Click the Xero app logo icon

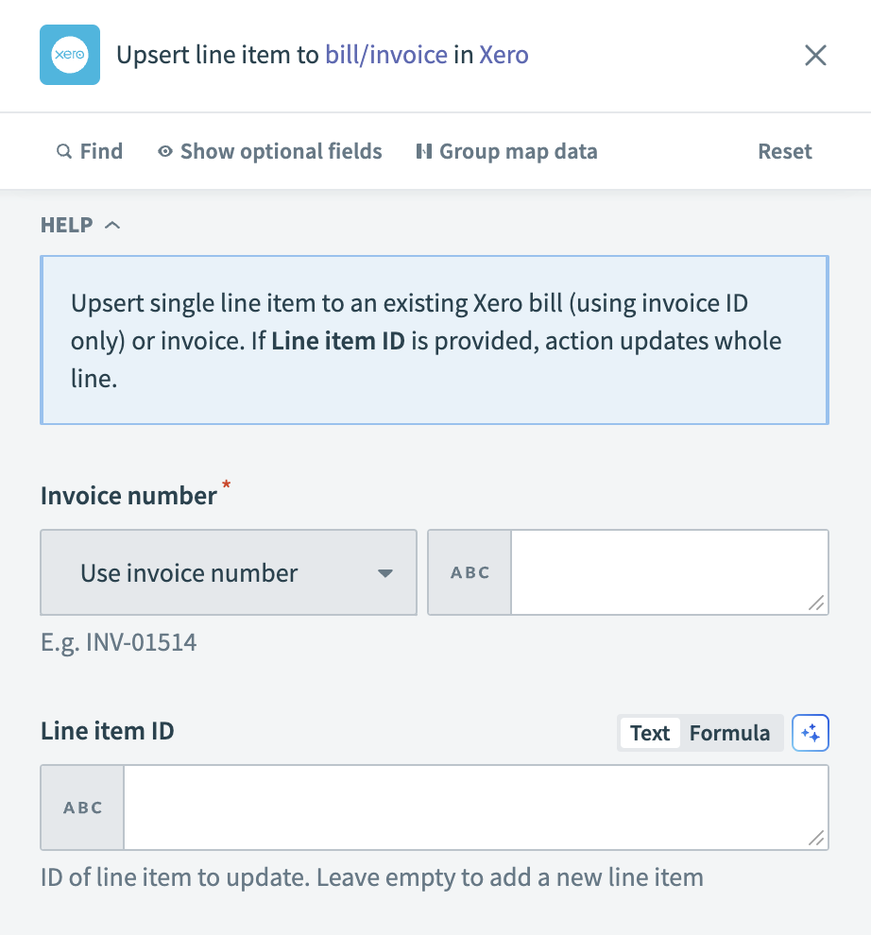click(x=69, y=55)
